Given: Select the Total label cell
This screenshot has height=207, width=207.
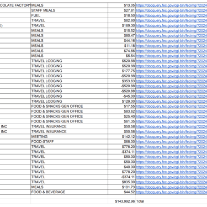Looking at the screenshot, I should coord(171,201).
